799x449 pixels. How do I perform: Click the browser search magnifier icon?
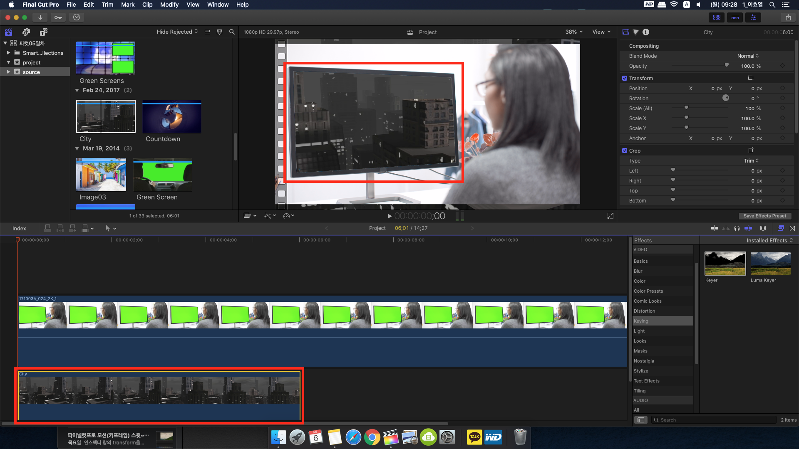click(x=232, y=32)
